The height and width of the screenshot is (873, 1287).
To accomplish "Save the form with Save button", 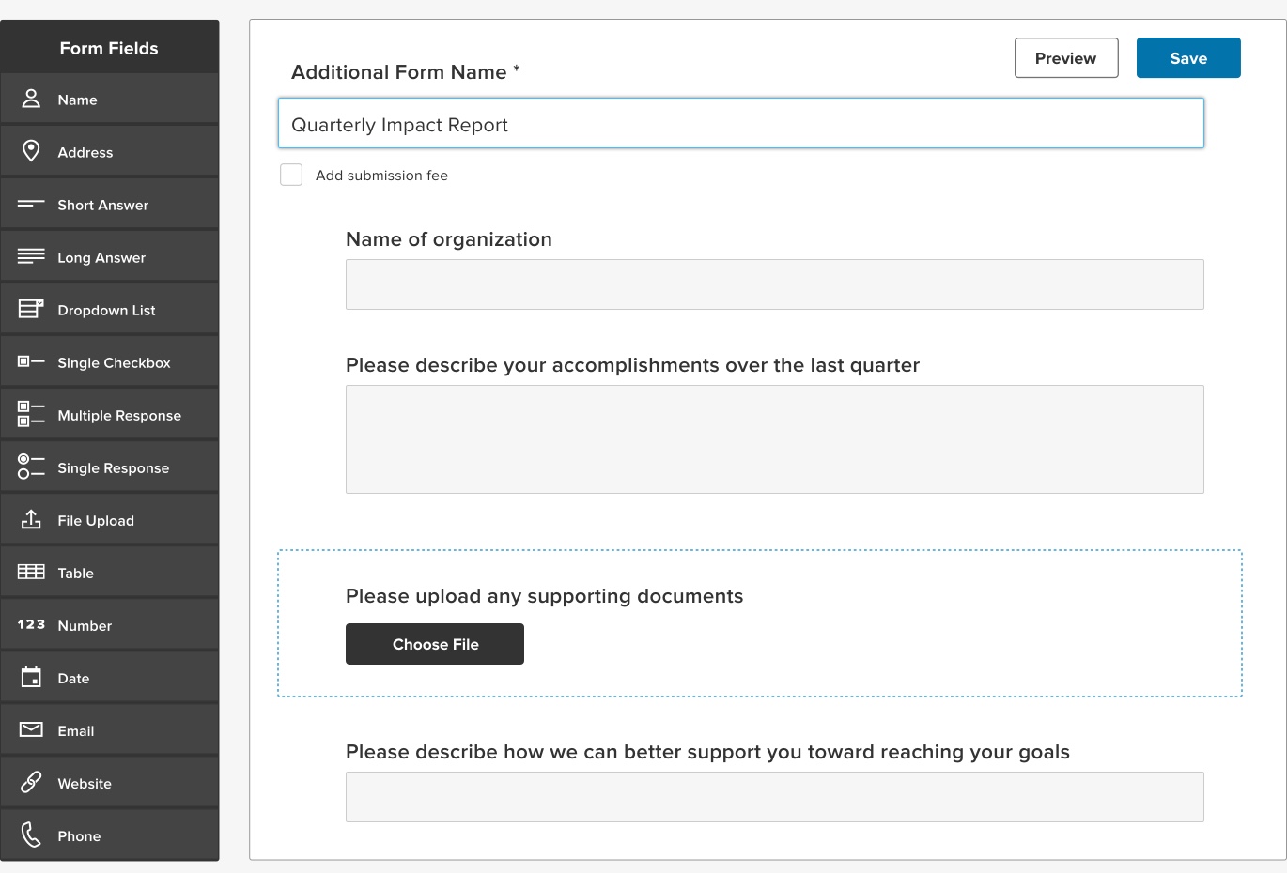I will tap(1188, 58).
